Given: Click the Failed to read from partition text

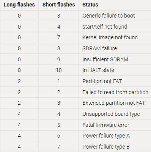Looking at the screenshot, I should (x=115, y=92).
